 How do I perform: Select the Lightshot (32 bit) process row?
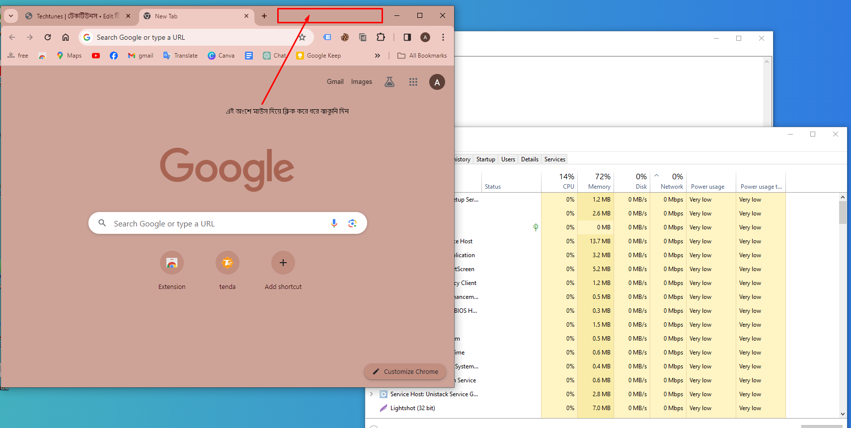click(x=576, y=408)
